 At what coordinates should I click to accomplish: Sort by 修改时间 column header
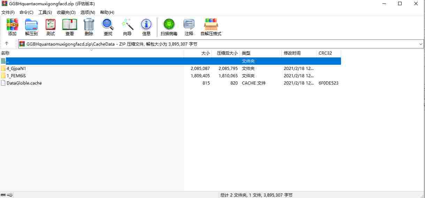click(x=299, y=53)
